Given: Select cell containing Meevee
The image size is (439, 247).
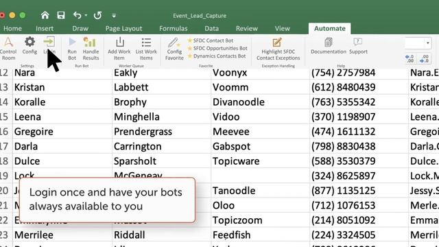Looking at the screenshot, I should point(261,132).
